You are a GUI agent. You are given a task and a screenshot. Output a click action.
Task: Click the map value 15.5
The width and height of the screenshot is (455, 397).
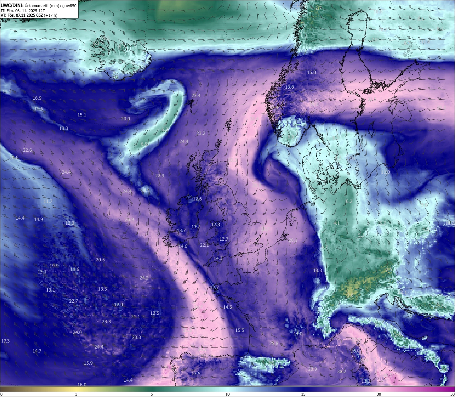point(240,330)
